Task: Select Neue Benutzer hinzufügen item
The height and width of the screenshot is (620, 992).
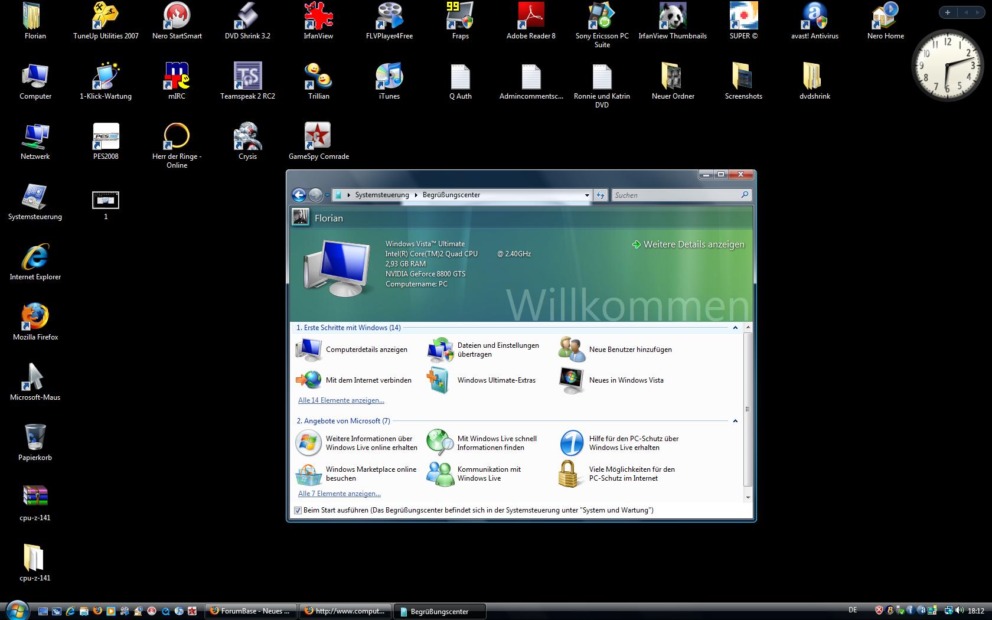Action: (x=615, y=350)
